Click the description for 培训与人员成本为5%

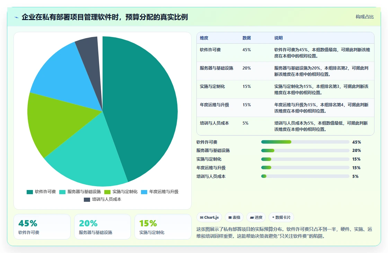pyautogui.click(x=321, y=126)
